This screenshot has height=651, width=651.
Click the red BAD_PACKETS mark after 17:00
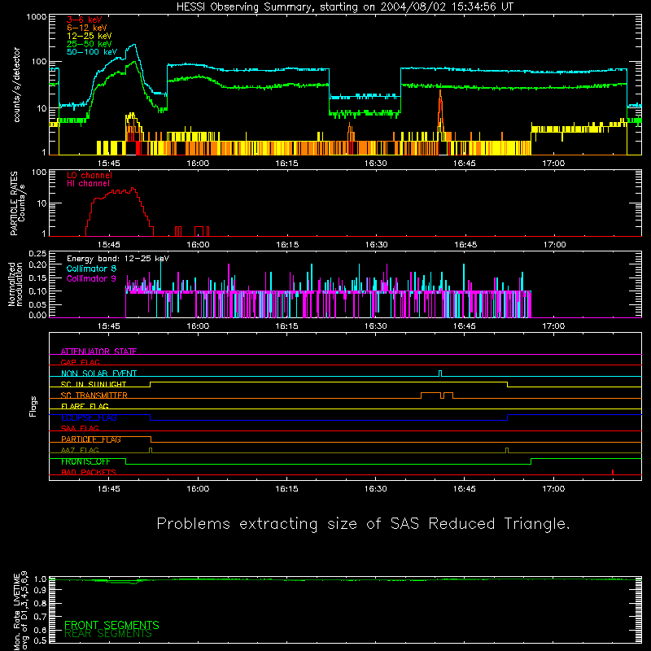click(x=613, y=472)
